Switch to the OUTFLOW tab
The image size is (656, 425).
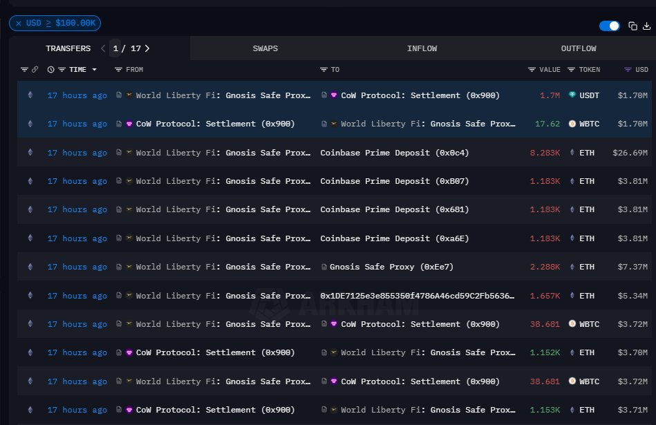click(x=579, y=48)
